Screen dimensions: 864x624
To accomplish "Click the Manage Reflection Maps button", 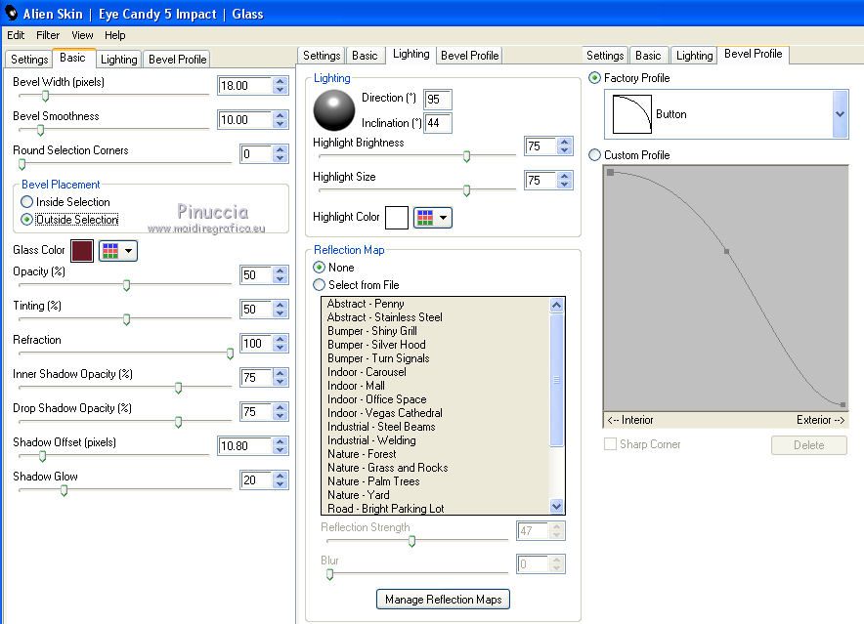I will pyautogui.click(x=443, y=599).
